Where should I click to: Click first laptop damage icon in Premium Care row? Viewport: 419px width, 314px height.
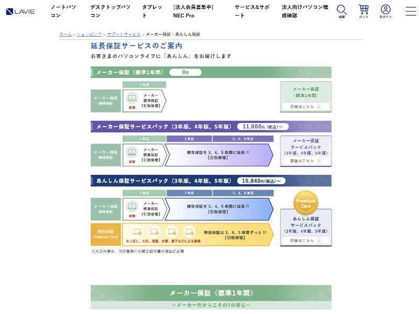pos(137,231)
